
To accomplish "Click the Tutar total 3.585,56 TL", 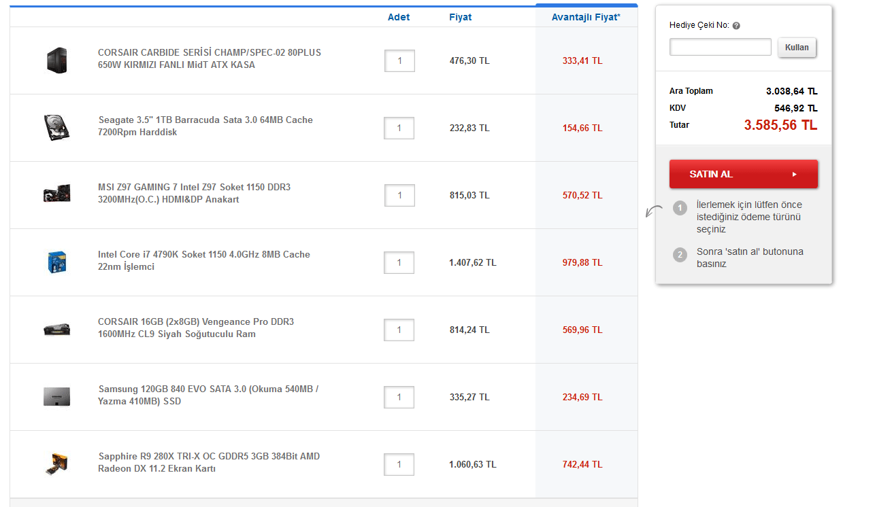I will (780, 125).
